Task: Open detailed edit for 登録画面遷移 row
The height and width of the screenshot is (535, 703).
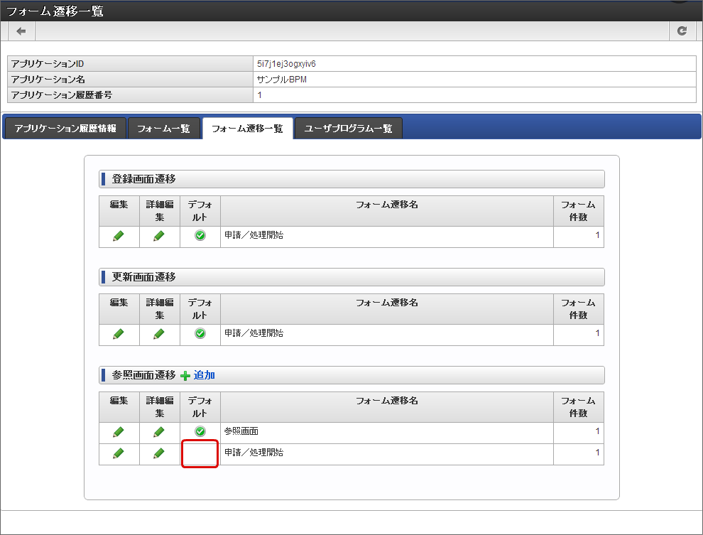Action: [159, 236]
